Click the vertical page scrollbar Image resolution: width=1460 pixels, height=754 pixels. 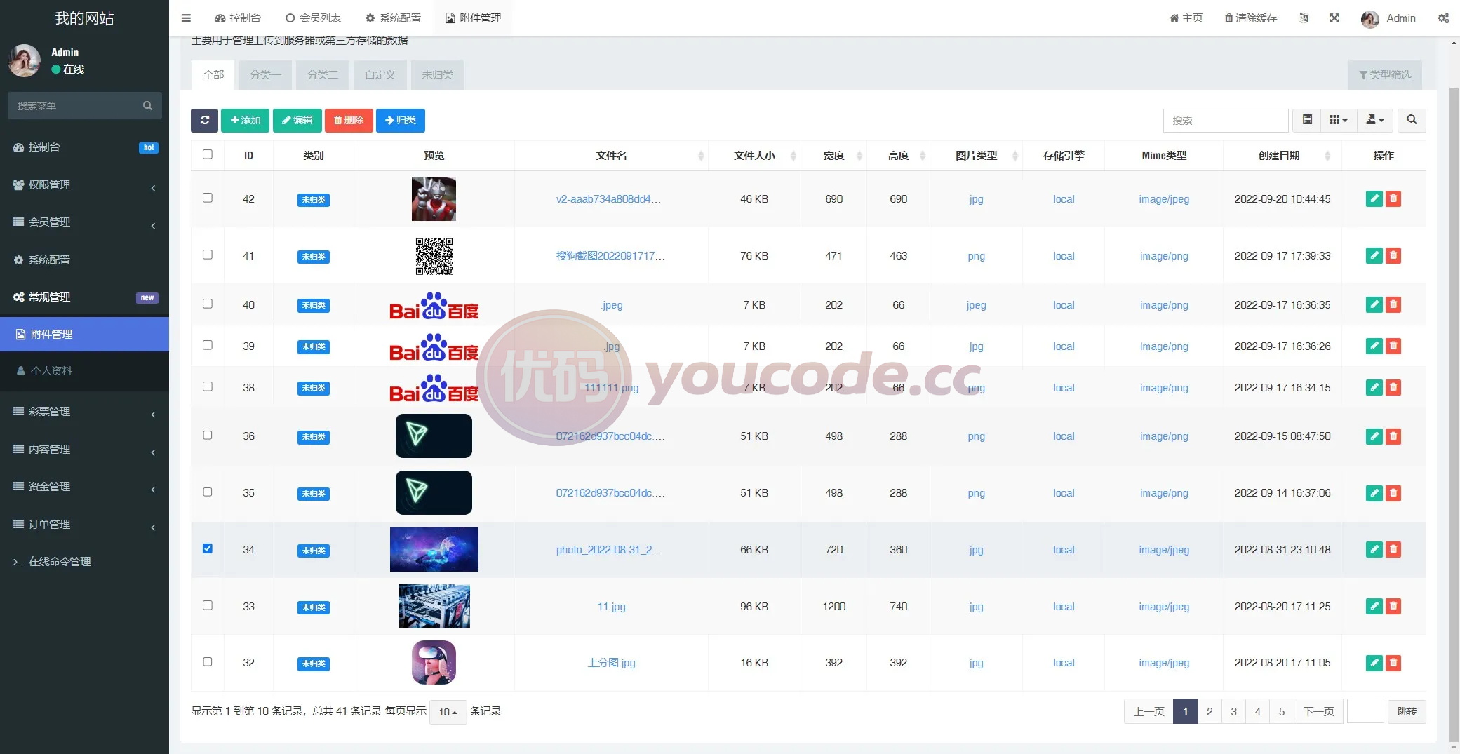click(1454, 414)
